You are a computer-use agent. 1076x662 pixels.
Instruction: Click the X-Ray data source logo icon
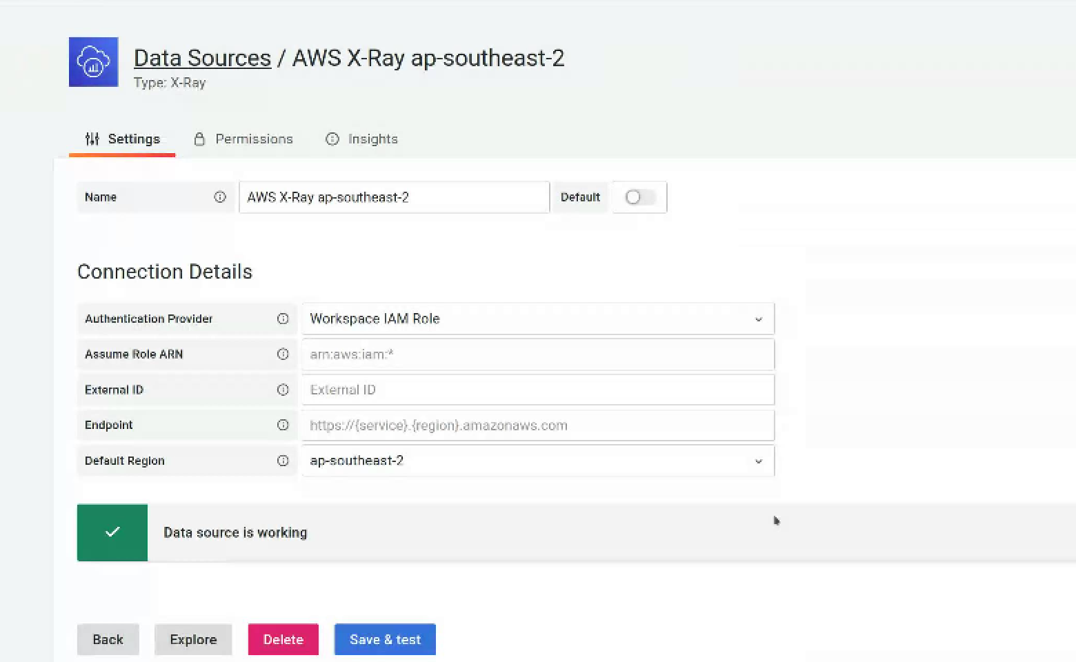point(93,62)
